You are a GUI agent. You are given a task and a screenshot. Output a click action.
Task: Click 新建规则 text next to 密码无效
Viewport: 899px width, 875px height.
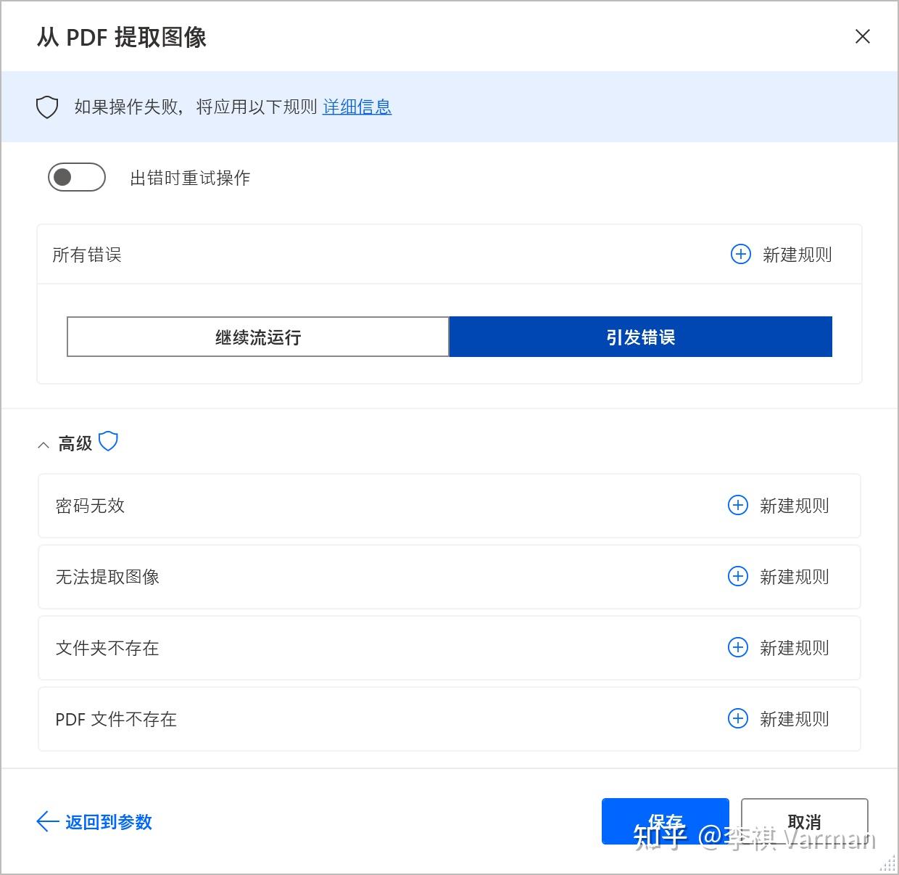click(794, 505)
